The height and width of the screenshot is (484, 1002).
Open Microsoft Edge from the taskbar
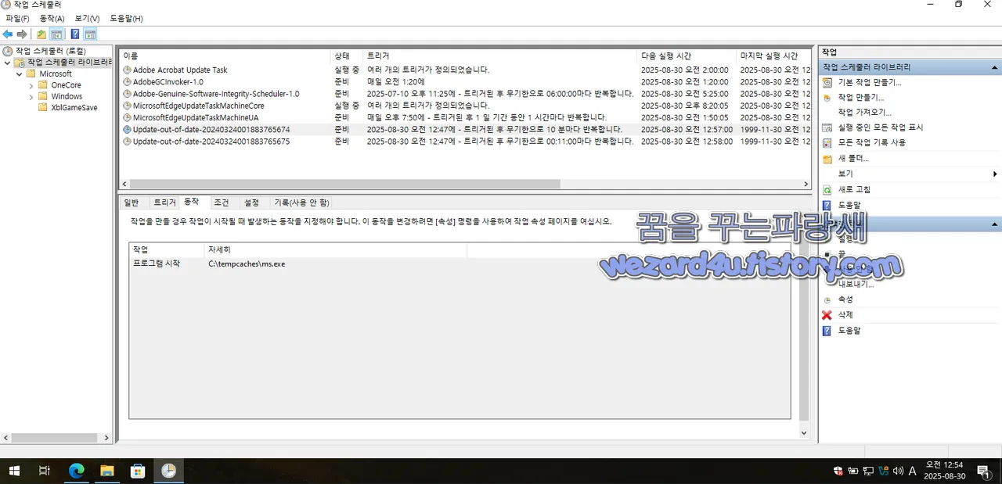pos(76,471)
